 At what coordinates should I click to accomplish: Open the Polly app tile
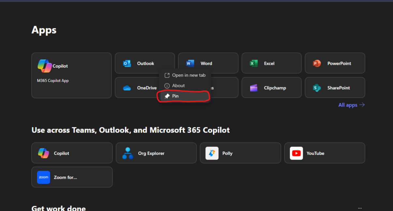click(240, 153)
